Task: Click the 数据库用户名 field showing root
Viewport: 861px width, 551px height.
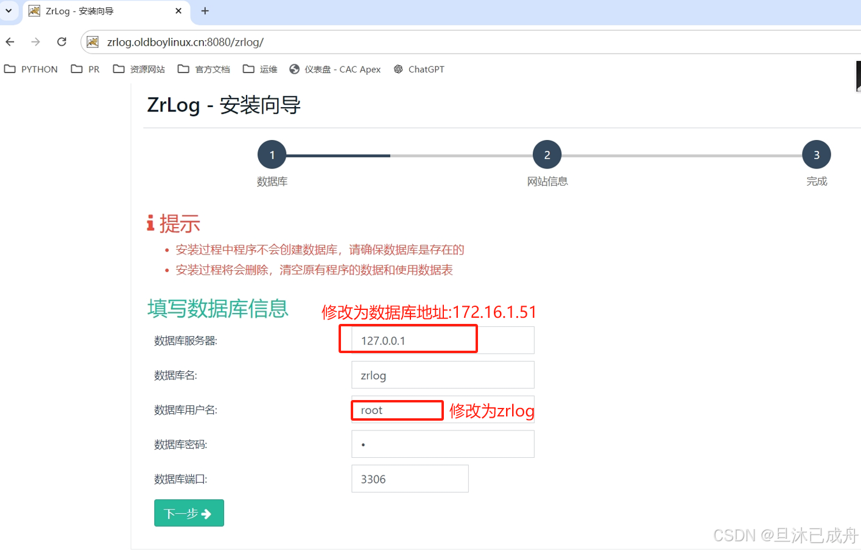Action: (443, 410)
